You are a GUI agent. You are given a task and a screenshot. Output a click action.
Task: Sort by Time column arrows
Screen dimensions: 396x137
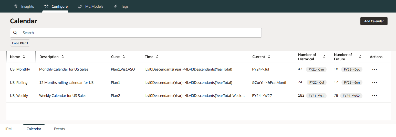pos(157,57)
